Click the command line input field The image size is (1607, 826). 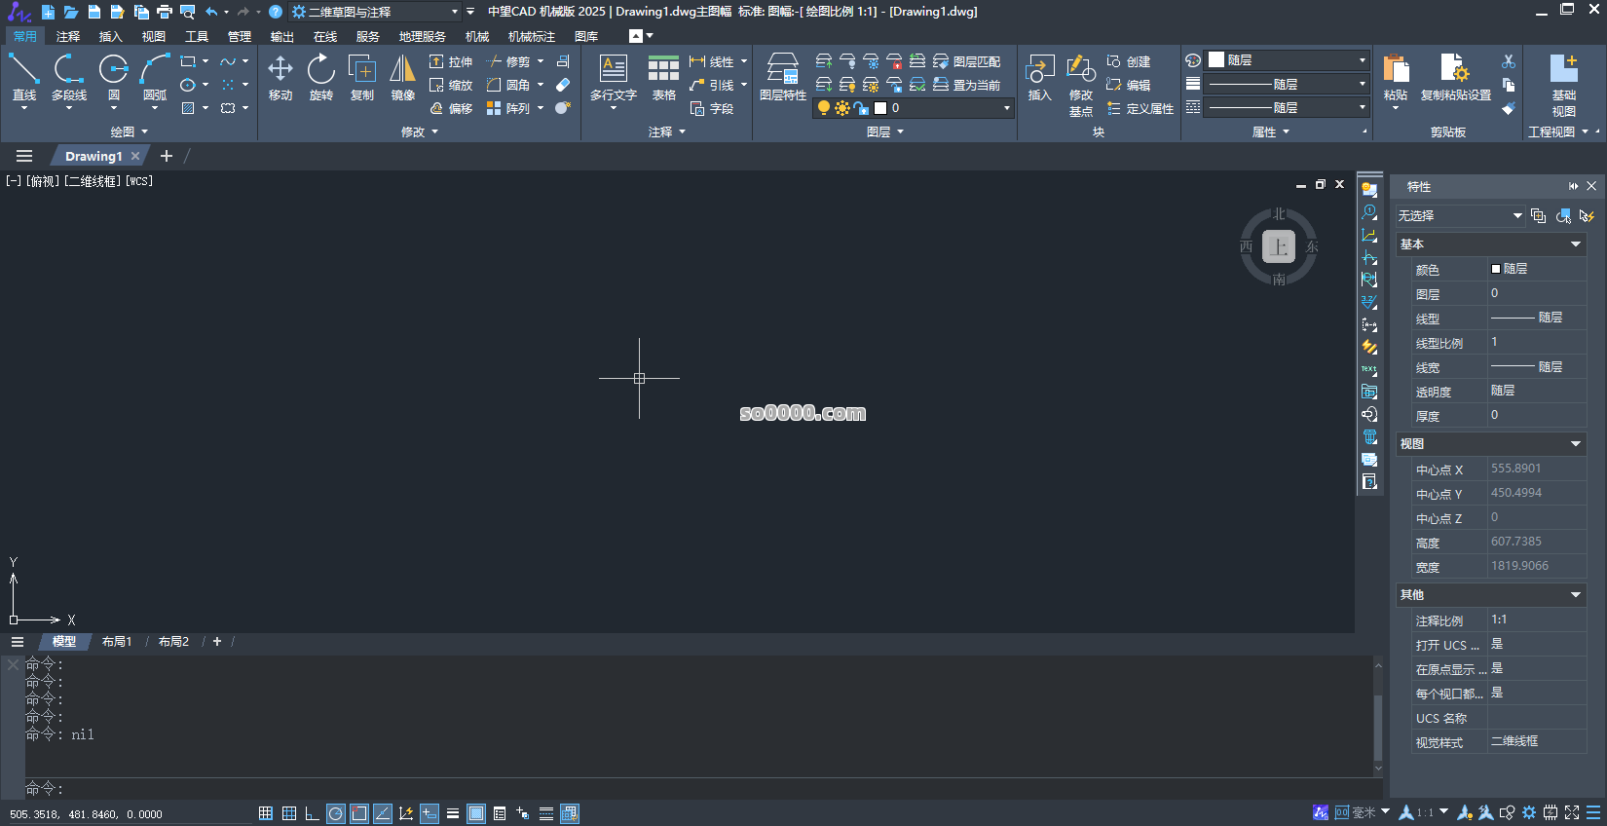pyautogui.click(x=682, y=788)
